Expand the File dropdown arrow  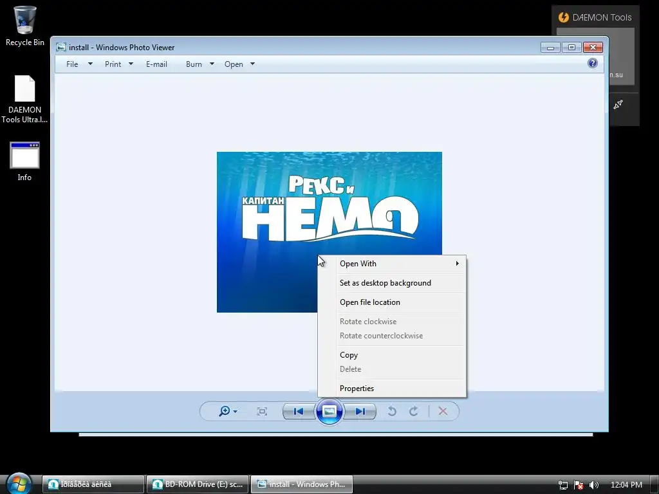click(90, 64)
